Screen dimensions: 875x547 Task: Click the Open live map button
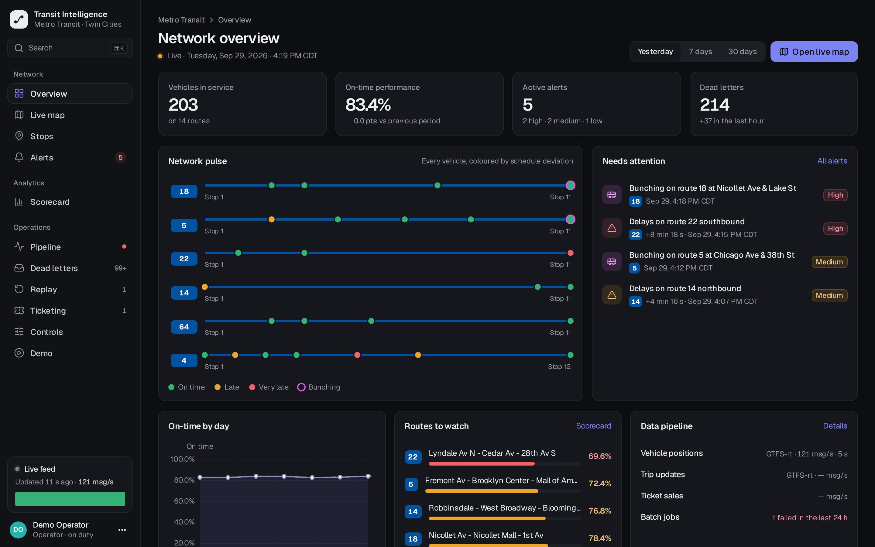814,52
